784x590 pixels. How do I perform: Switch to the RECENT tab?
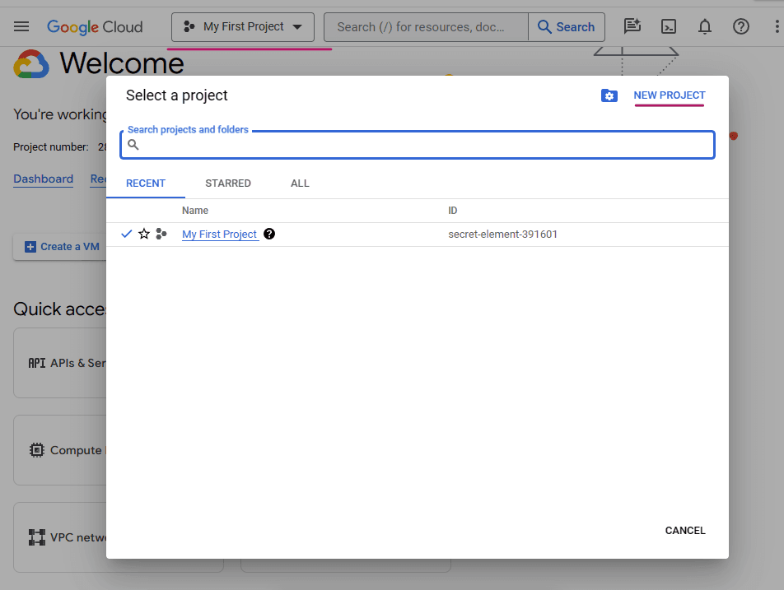tap(146, 184)
